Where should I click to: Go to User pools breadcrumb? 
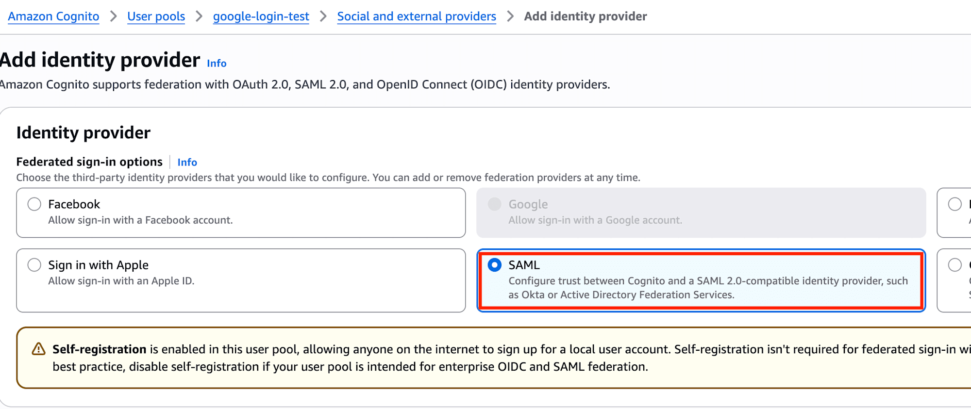156,16
